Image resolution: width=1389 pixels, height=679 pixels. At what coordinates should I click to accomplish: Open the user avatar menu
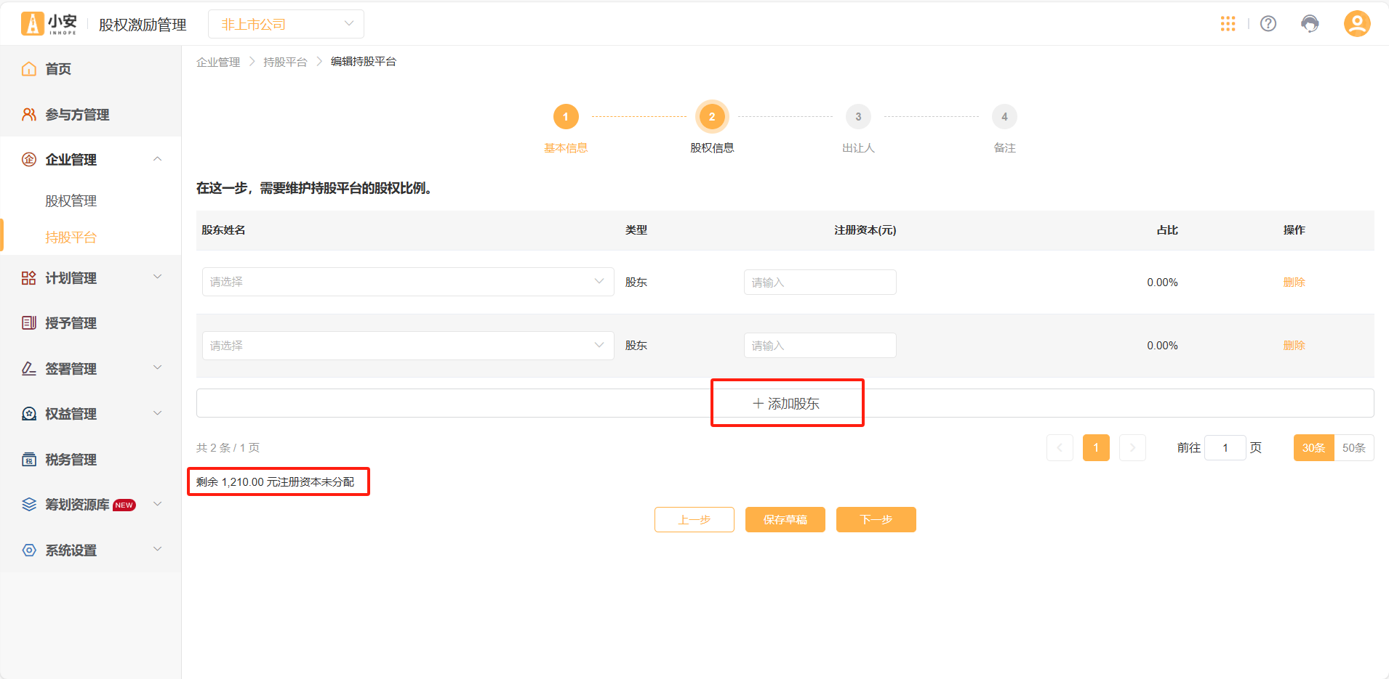[1356, 24]
